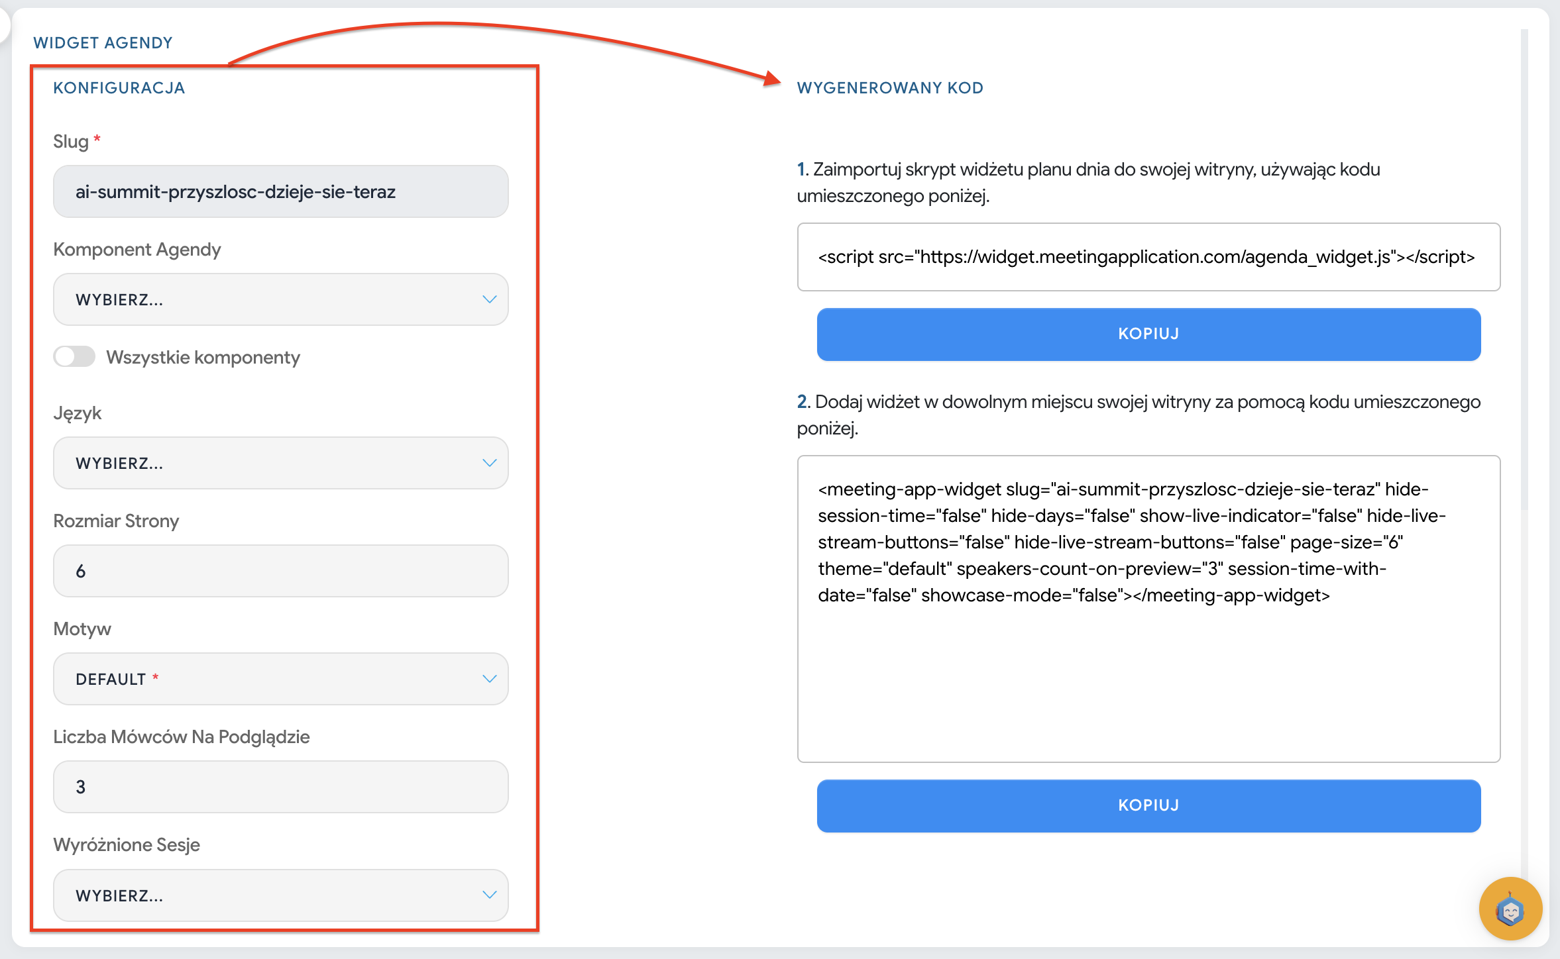Toggle the Wszystkie komponenty switch
The width and height of the screenshot is (1560, 959).
(x=74, y=357)
